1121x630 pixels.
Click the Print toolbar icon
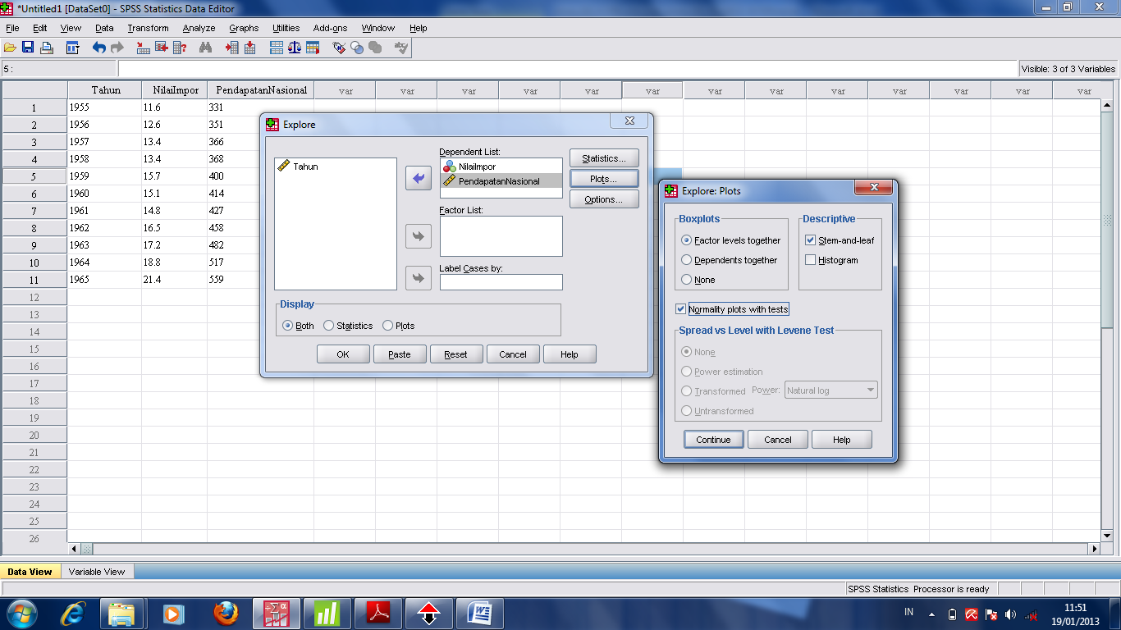click(x=47, y=48)
